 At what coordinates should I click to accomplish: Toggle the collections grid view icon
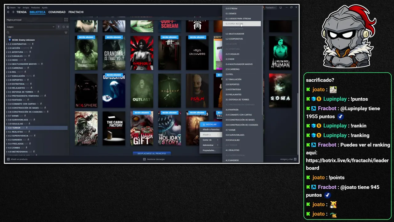coord(66,20)
